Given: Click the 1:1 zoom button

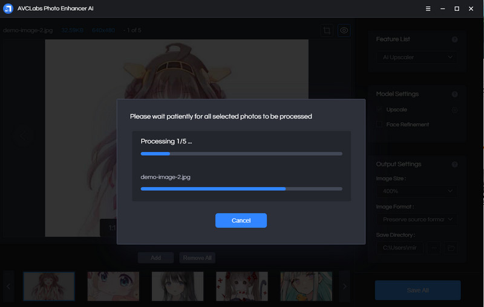Looking at the screenshot, I should 112,228.
